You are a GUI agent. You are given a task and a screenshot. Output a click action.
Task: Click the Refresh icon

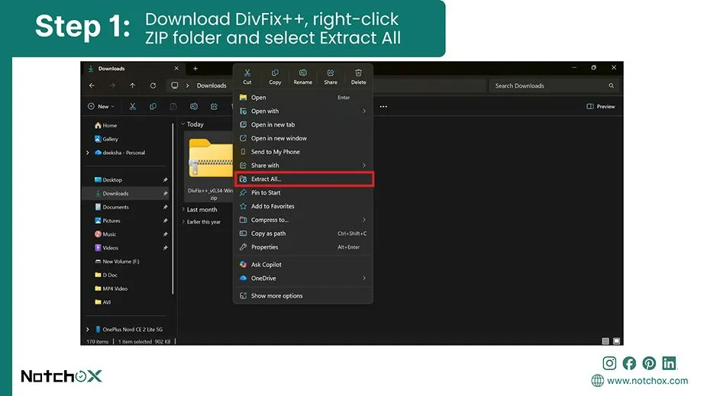point(153,85)
